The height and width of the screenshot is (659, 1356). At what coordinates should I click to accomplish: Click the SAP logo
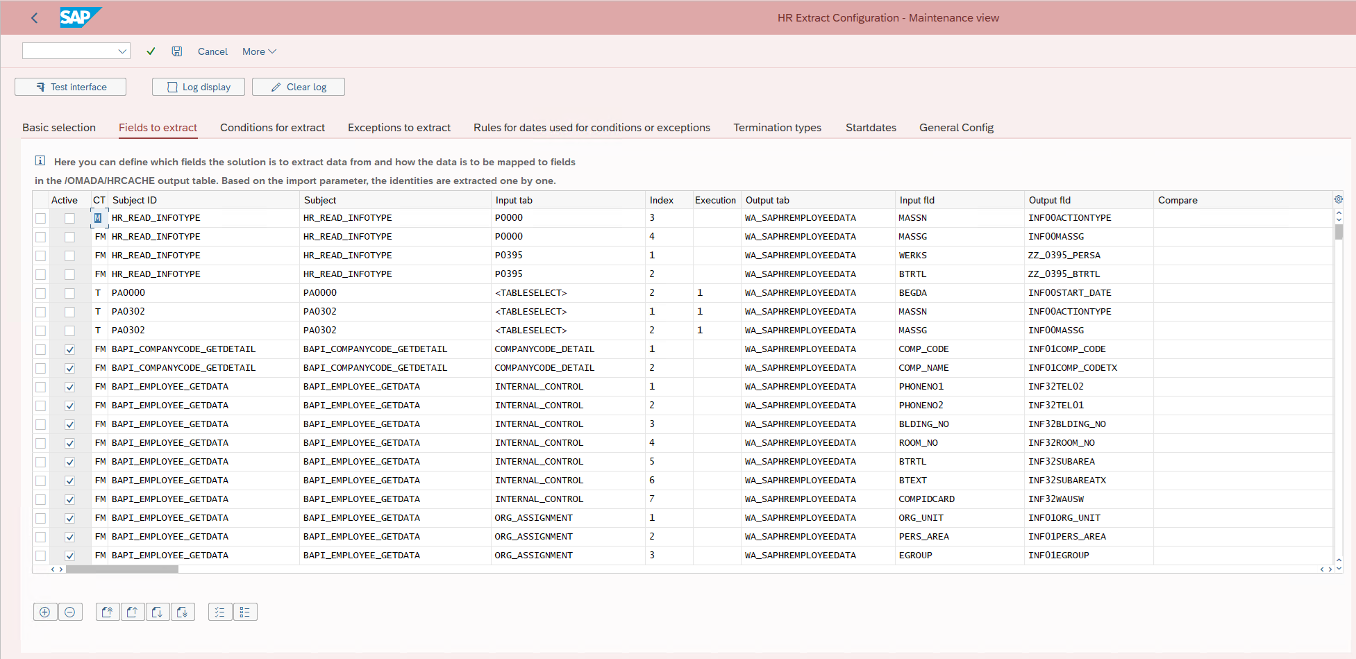click(x=80, y=17)
